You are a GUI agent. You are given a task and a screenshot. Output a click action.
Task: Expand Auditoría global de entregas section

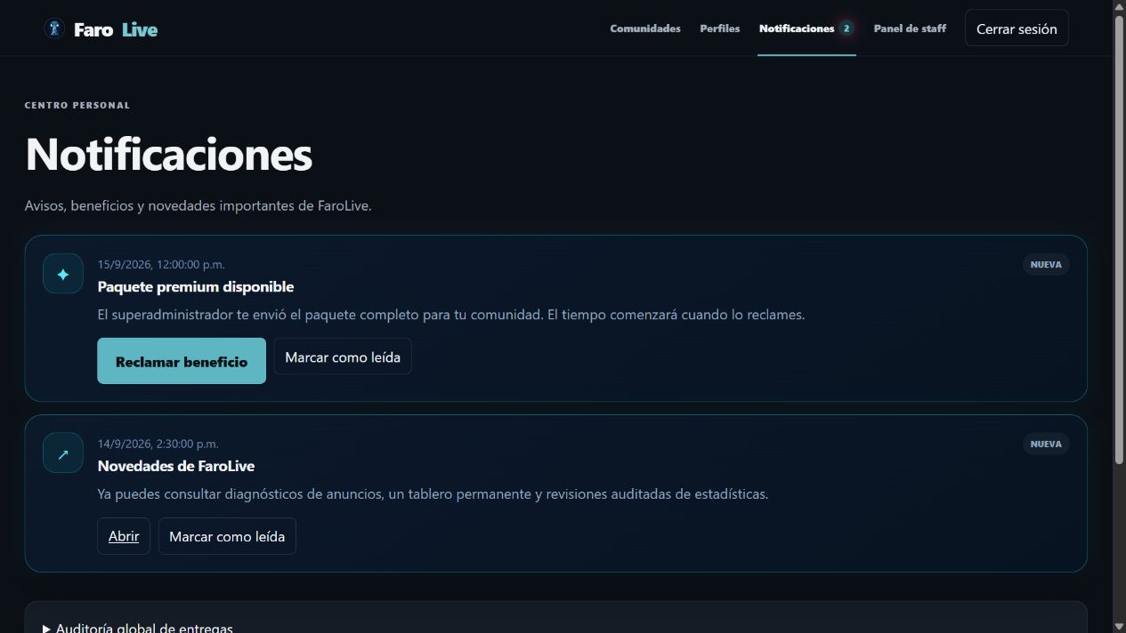point(138,627)
